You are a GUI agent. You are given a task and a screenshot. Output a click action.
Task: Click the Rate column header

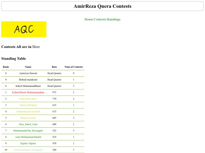click(x=54, y=67)
